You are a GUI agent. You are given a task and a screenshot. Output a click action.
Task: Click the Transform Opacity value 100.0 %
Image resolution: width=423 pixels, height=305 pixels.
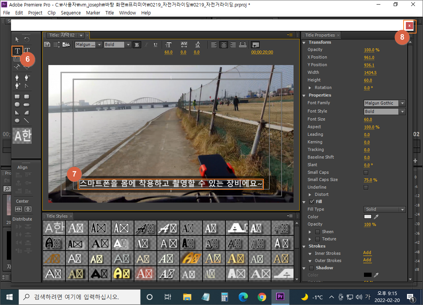pyautogui.click(x=372, y=50)
